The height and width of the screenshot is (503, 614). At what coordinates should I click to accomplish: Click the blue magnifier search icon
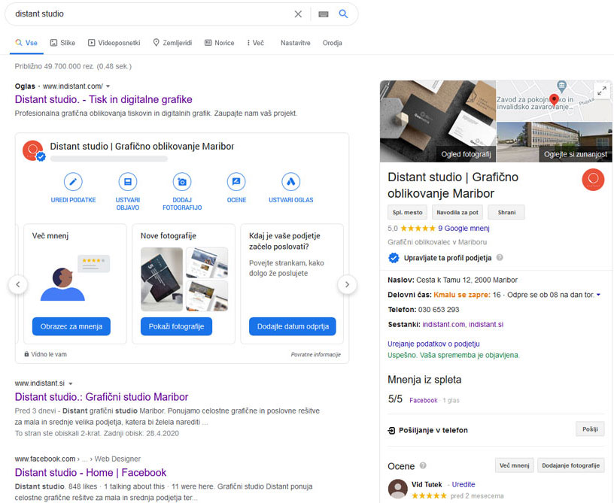(343, 14)
